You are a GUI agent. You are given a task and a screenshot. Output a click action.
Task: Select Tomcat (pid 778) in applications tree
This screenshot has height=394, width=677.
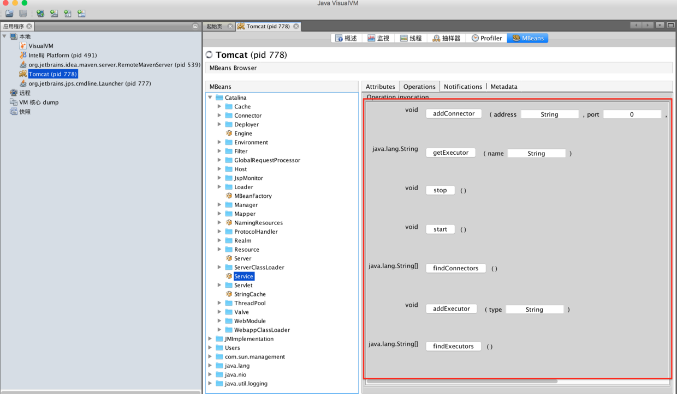[x=52, y=74]
